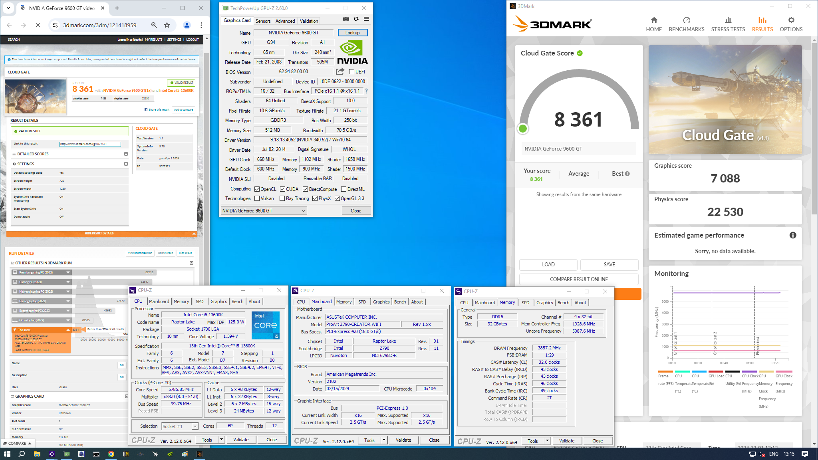818x460 pixels.
Task: Click the SAVE button in 3DMark
Action: click(x=609, y=264)
